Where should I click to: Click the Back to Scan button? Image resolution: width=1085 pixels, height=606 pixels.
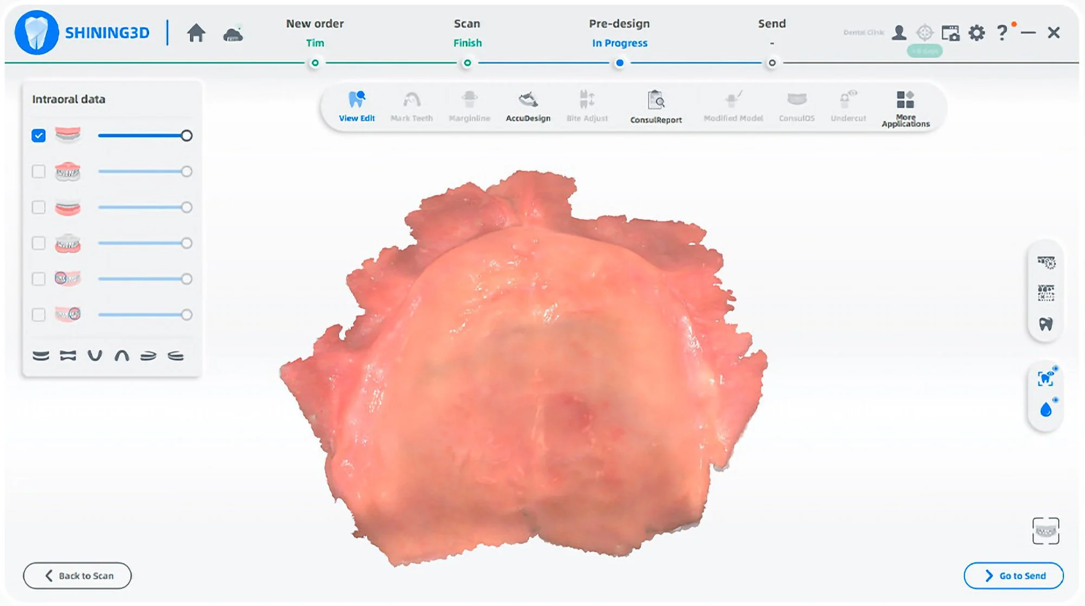(x=78, y=576)
